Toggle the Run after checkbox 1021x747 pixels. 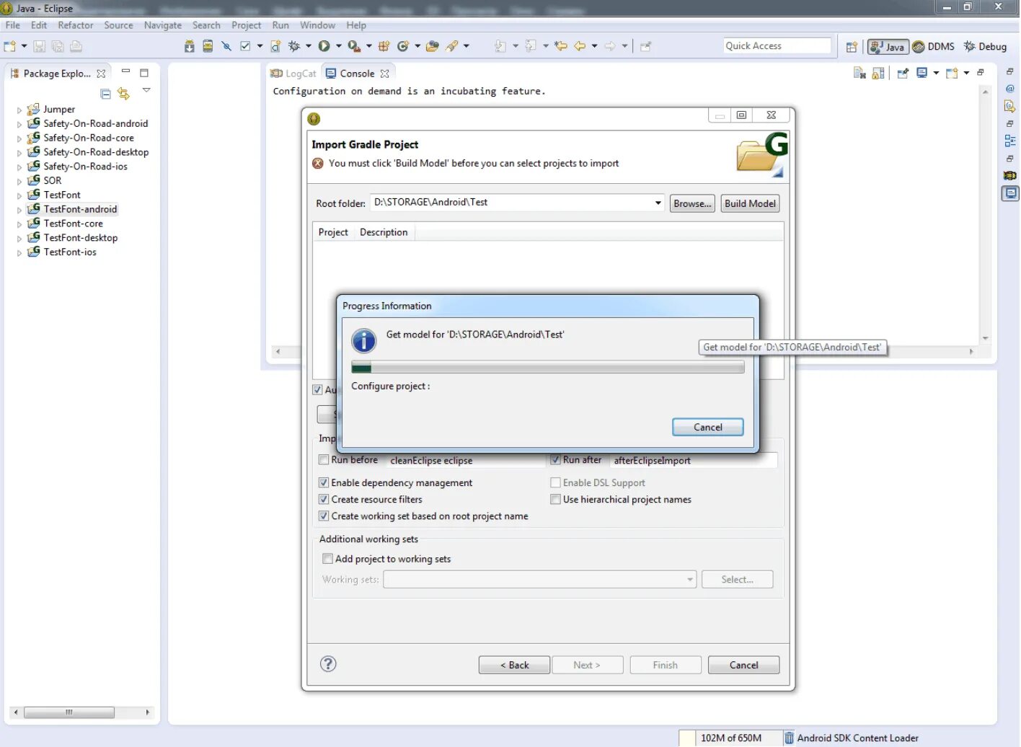tap(555, 459)
